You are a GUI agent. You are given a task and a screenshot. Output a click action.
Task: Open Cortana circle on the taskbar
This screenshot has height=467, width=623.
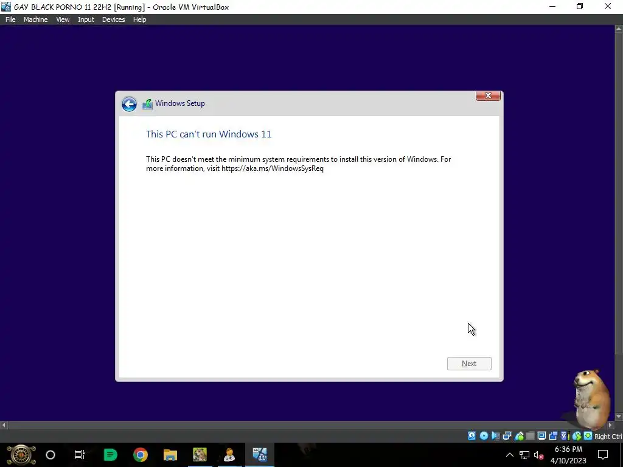click(50, 455)
